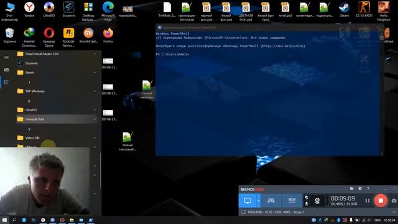Viewport: 398px width, 224px height.
Task: Click Bandicam recording area rectangle icon
Action: click(243, 212)
